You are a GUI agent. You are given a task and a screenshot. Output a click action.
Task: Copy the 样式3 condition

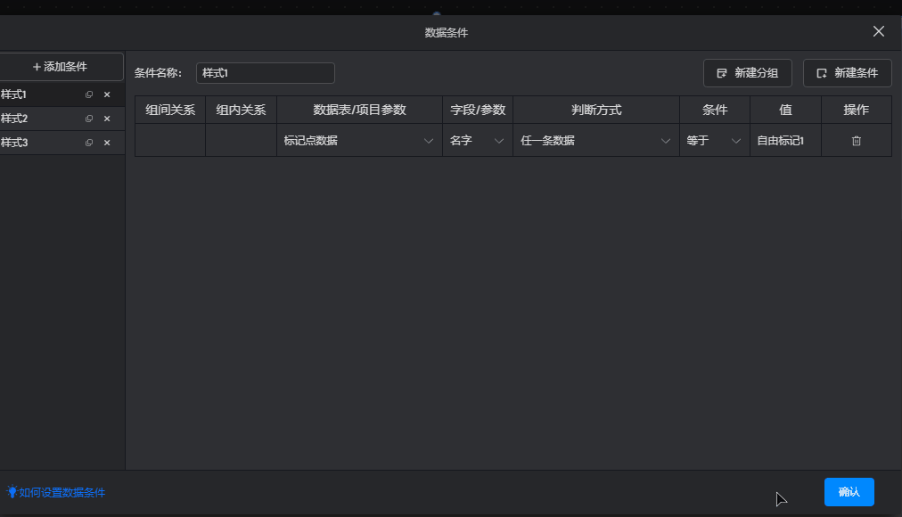tap(89, 143)
